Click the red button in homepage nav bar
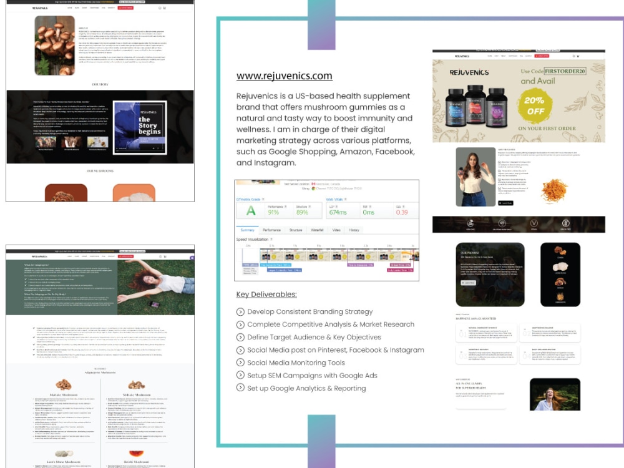Viewport: 624px width, 468px height. point(542,56)
